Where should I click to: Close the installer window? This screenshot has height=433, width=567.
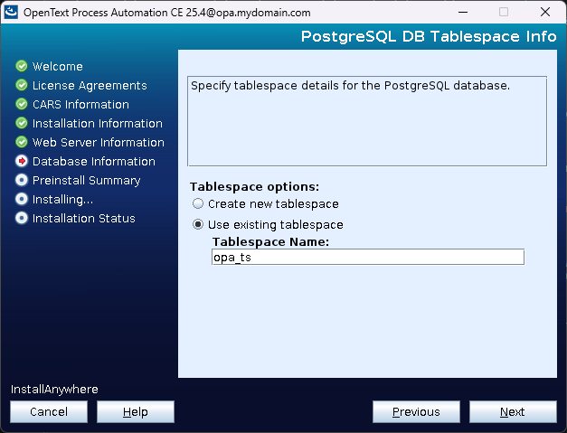coord(545,12)
